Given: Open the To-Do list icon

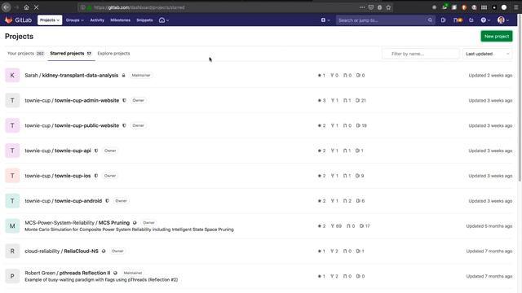Looking at the screenshot, I should (471, 20).
